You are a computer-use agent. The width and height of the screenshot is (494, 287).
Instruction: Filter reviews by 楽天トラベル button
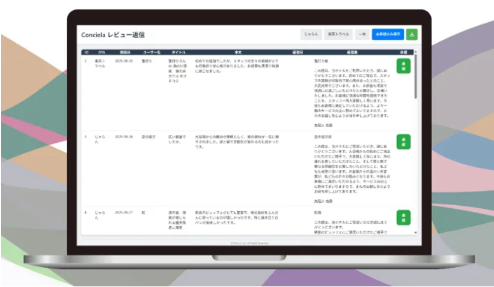[338, 35]
